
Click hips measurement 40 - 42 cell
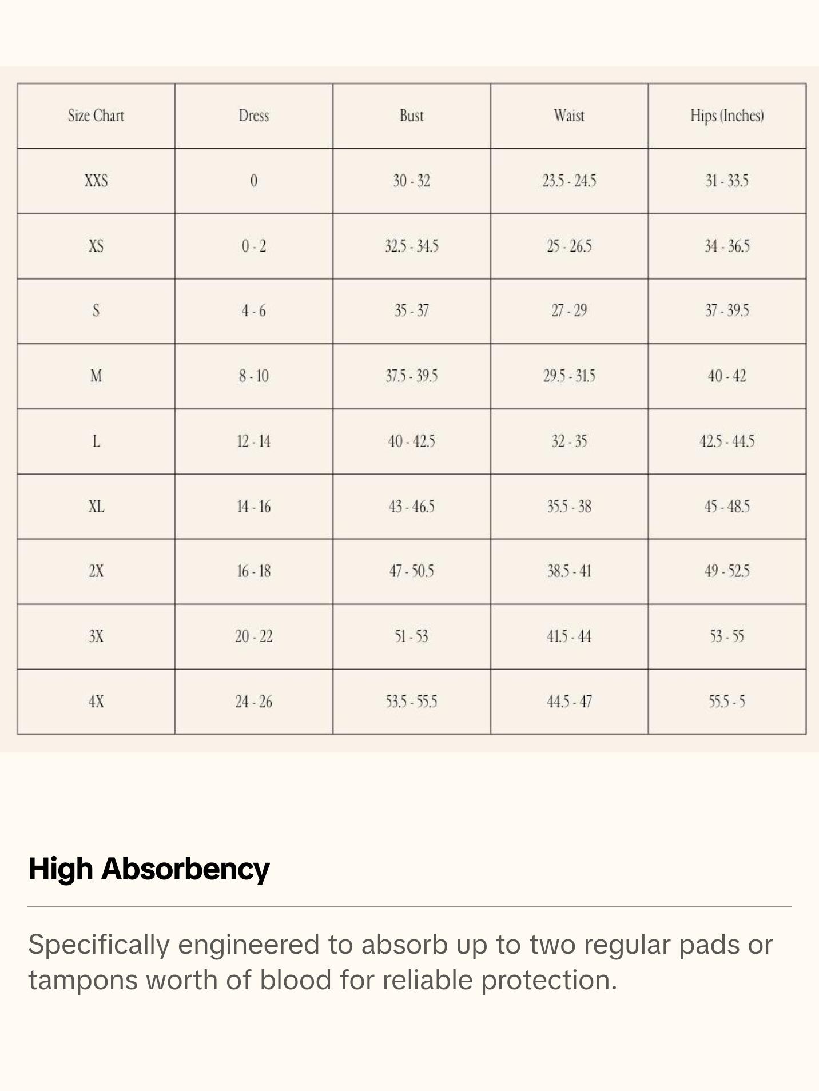pyautogui.click(x=727, y=376)
